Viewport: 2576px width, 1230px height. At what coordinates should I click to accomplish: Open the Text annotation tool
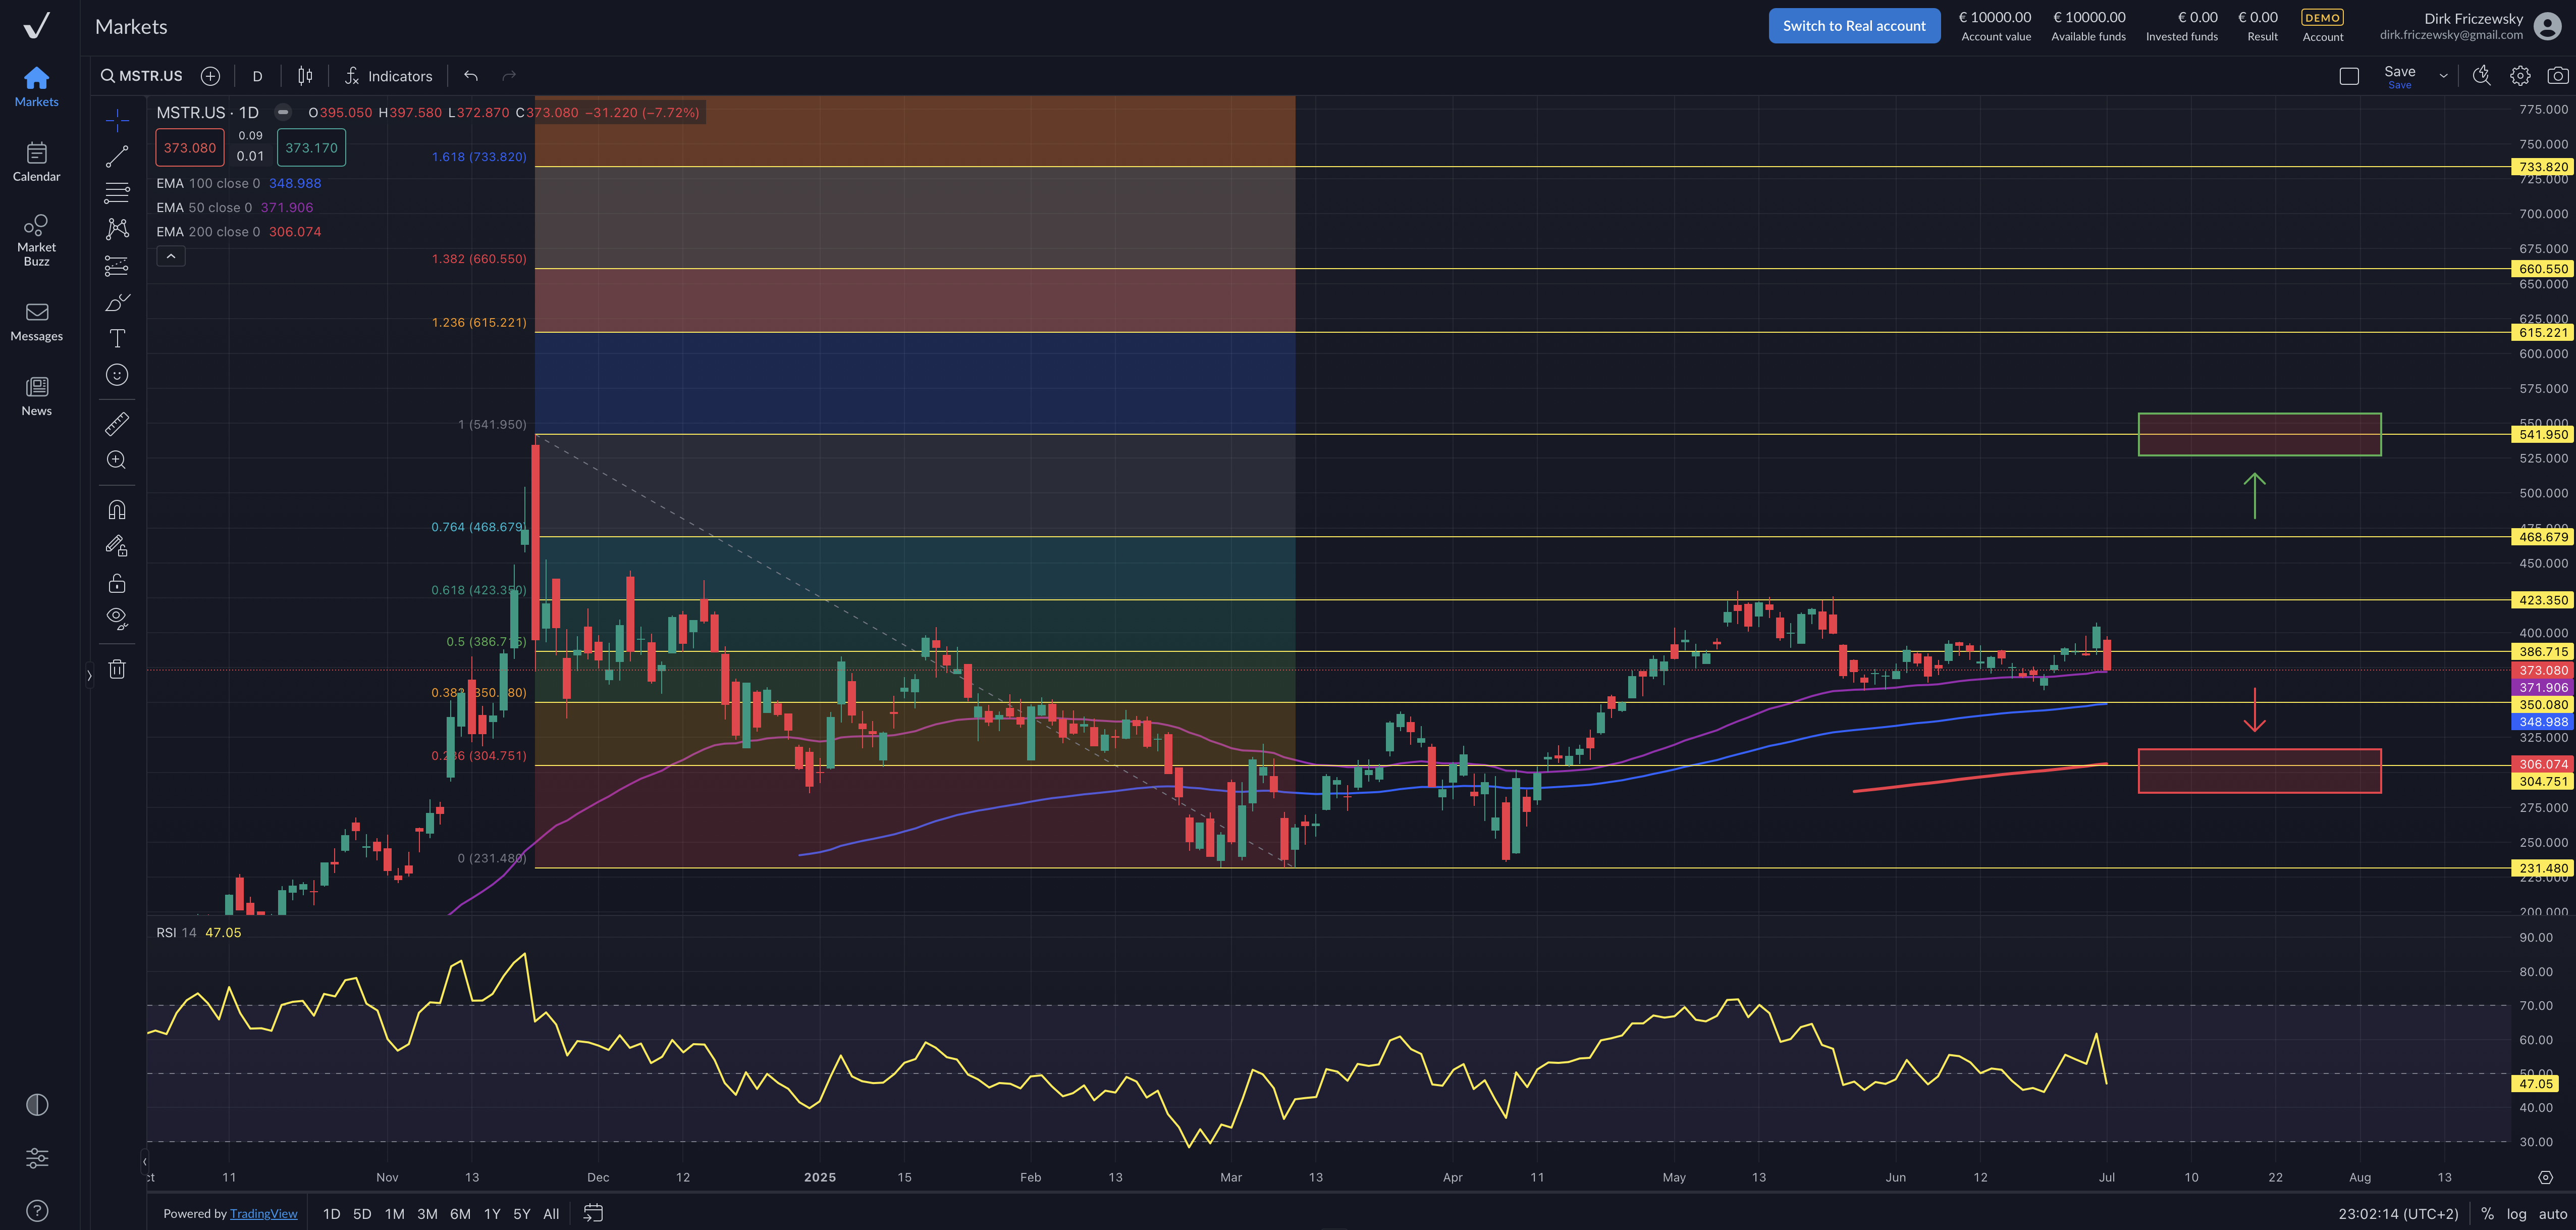point(117,338)
